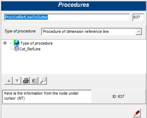Click the gear icon beside Cot_RefLine
The height and width of the screenshot is (118, 147).
pos(16,49)
